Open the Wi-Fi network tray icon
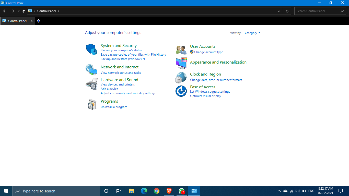The image size is (349, 196). (x=292, y=191)
